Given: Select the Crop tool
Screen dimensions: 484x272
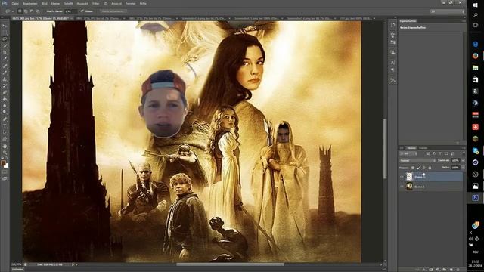Looking at the screenshot, I should pyautogui.click(x=5, y=52).
